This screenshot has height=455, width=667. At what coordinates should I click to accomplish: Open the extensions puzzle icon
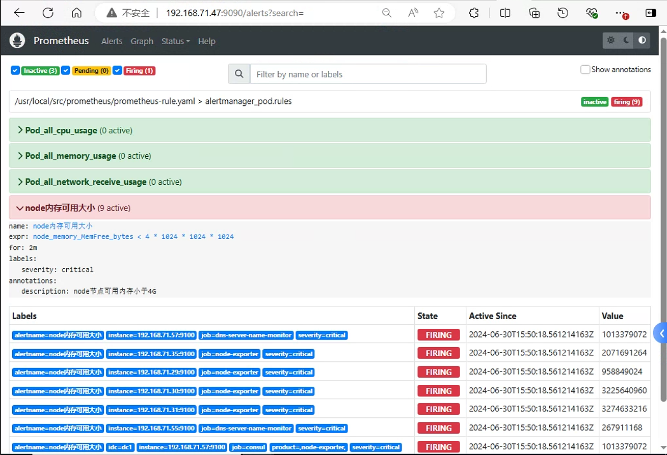point(474,13)
